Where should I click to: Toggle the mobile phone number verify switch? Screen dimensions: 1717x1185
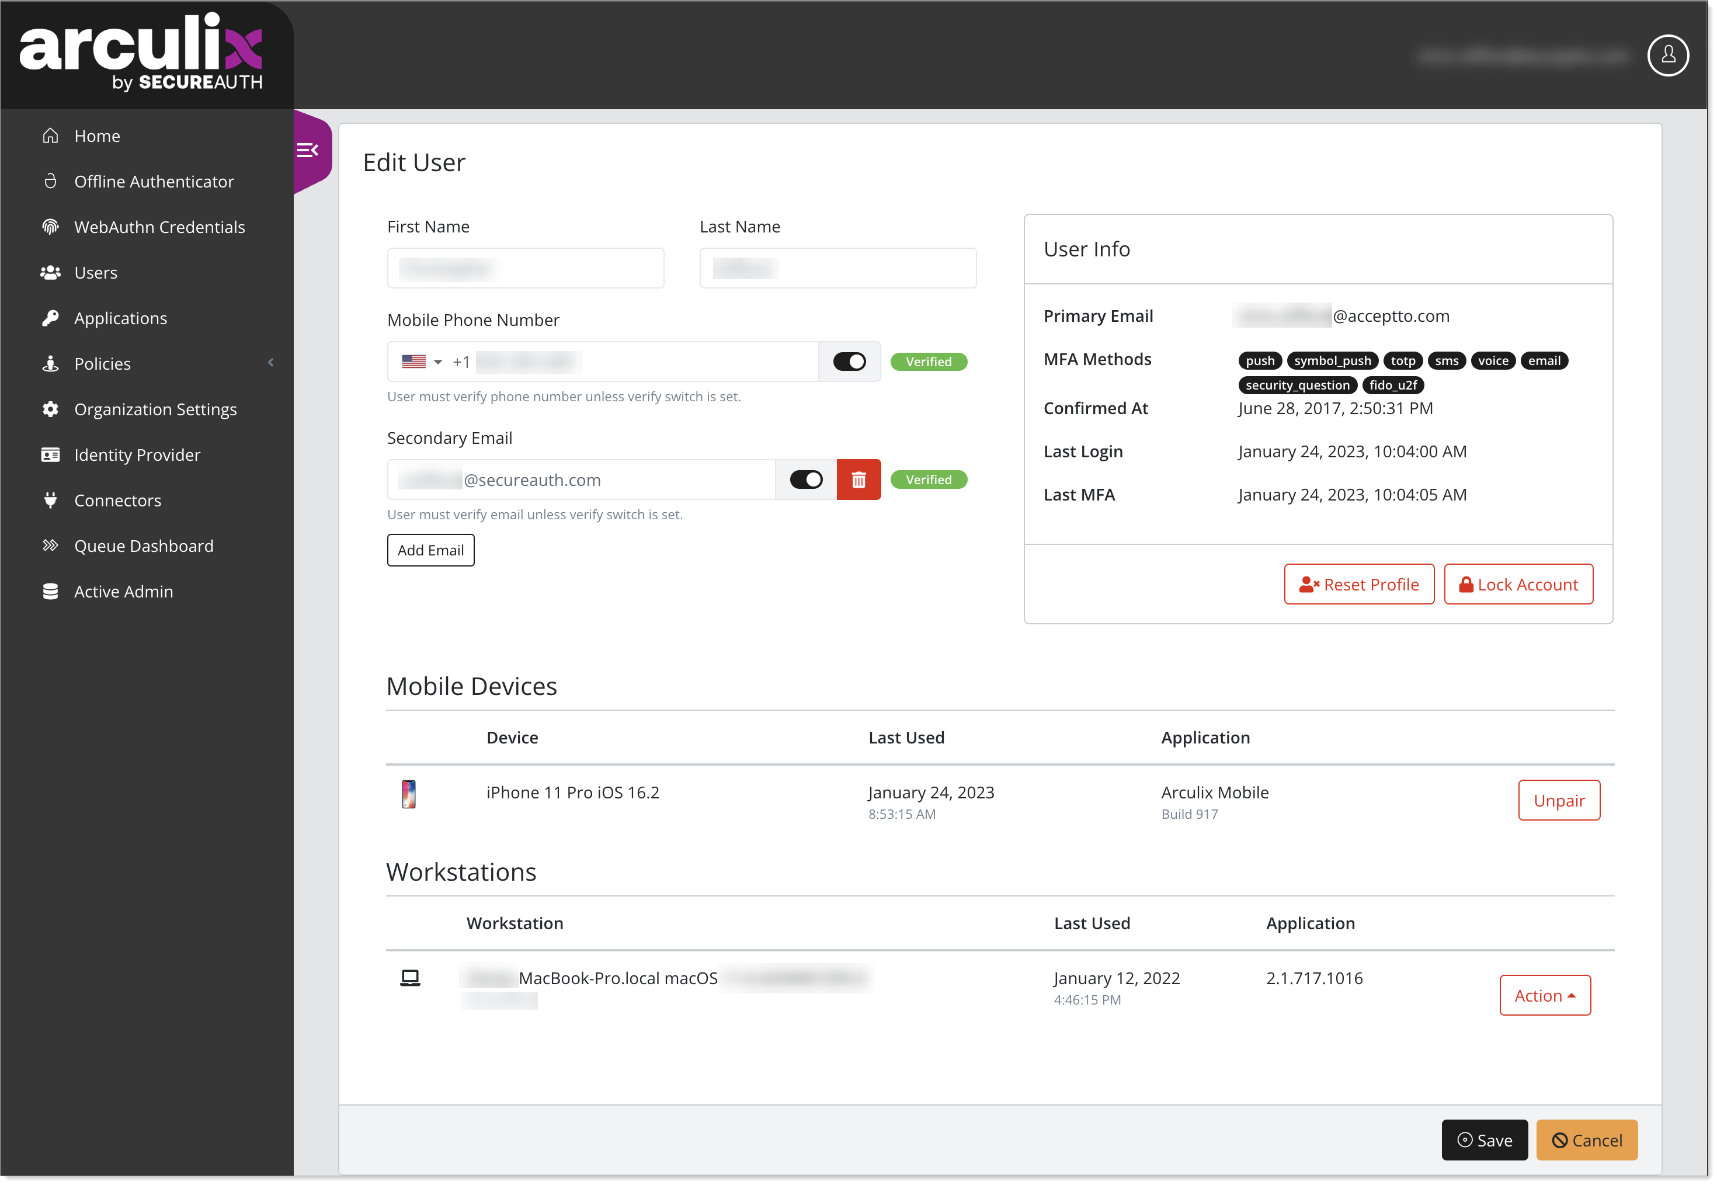pyautogui.click(x=849, y=360)
